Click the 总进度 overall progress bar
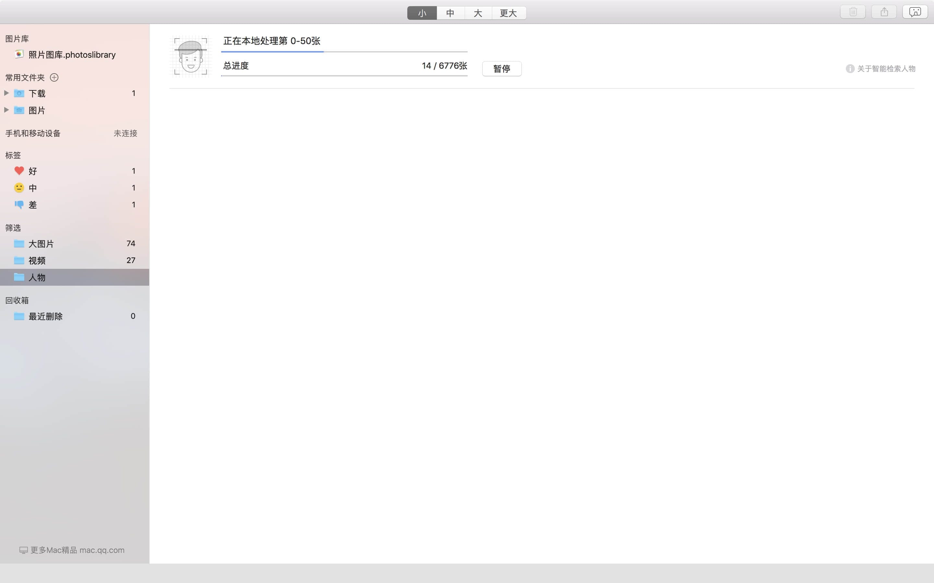 [344, 75]
